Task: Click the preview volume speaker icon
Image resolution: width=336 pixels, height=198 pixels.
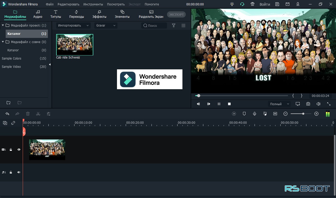Action: click(318, 104)
